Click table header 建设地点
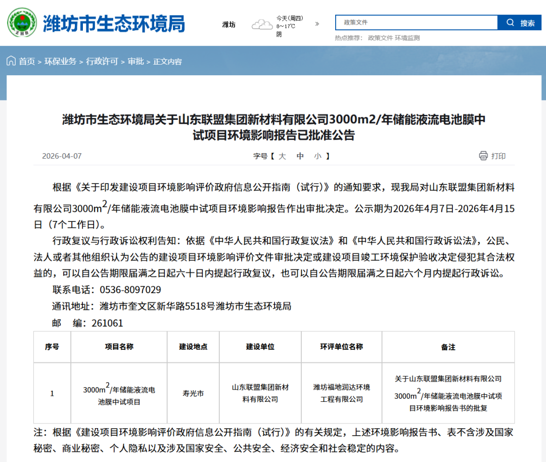 point(193,347)
